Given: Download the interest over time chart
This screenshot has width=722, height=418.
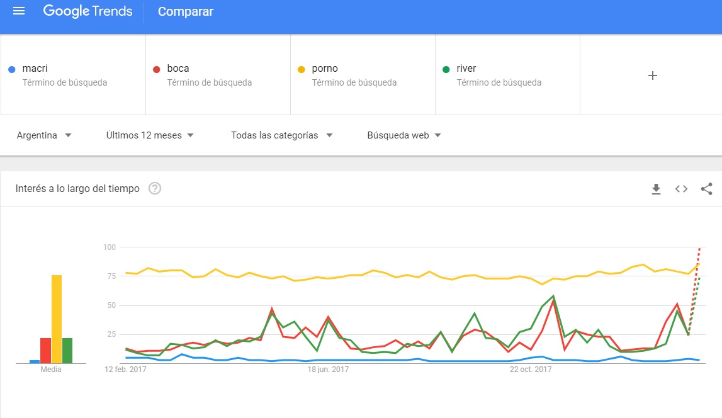Looking at the screenshot, I should point(656,189).
